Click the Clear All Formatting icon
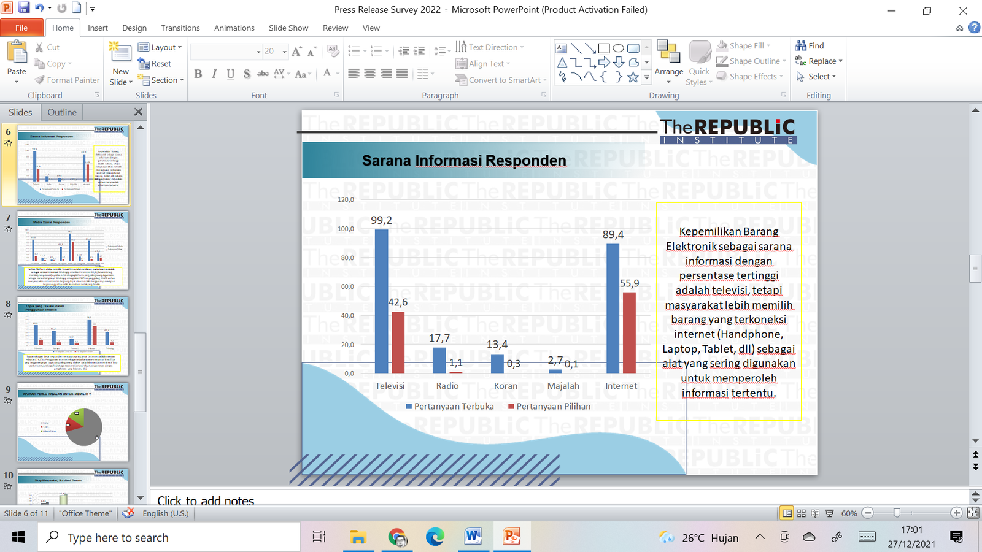 [333, 50]
